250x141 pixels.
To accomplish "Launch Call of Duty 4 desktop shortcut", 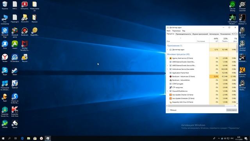I will click(232, 19).
